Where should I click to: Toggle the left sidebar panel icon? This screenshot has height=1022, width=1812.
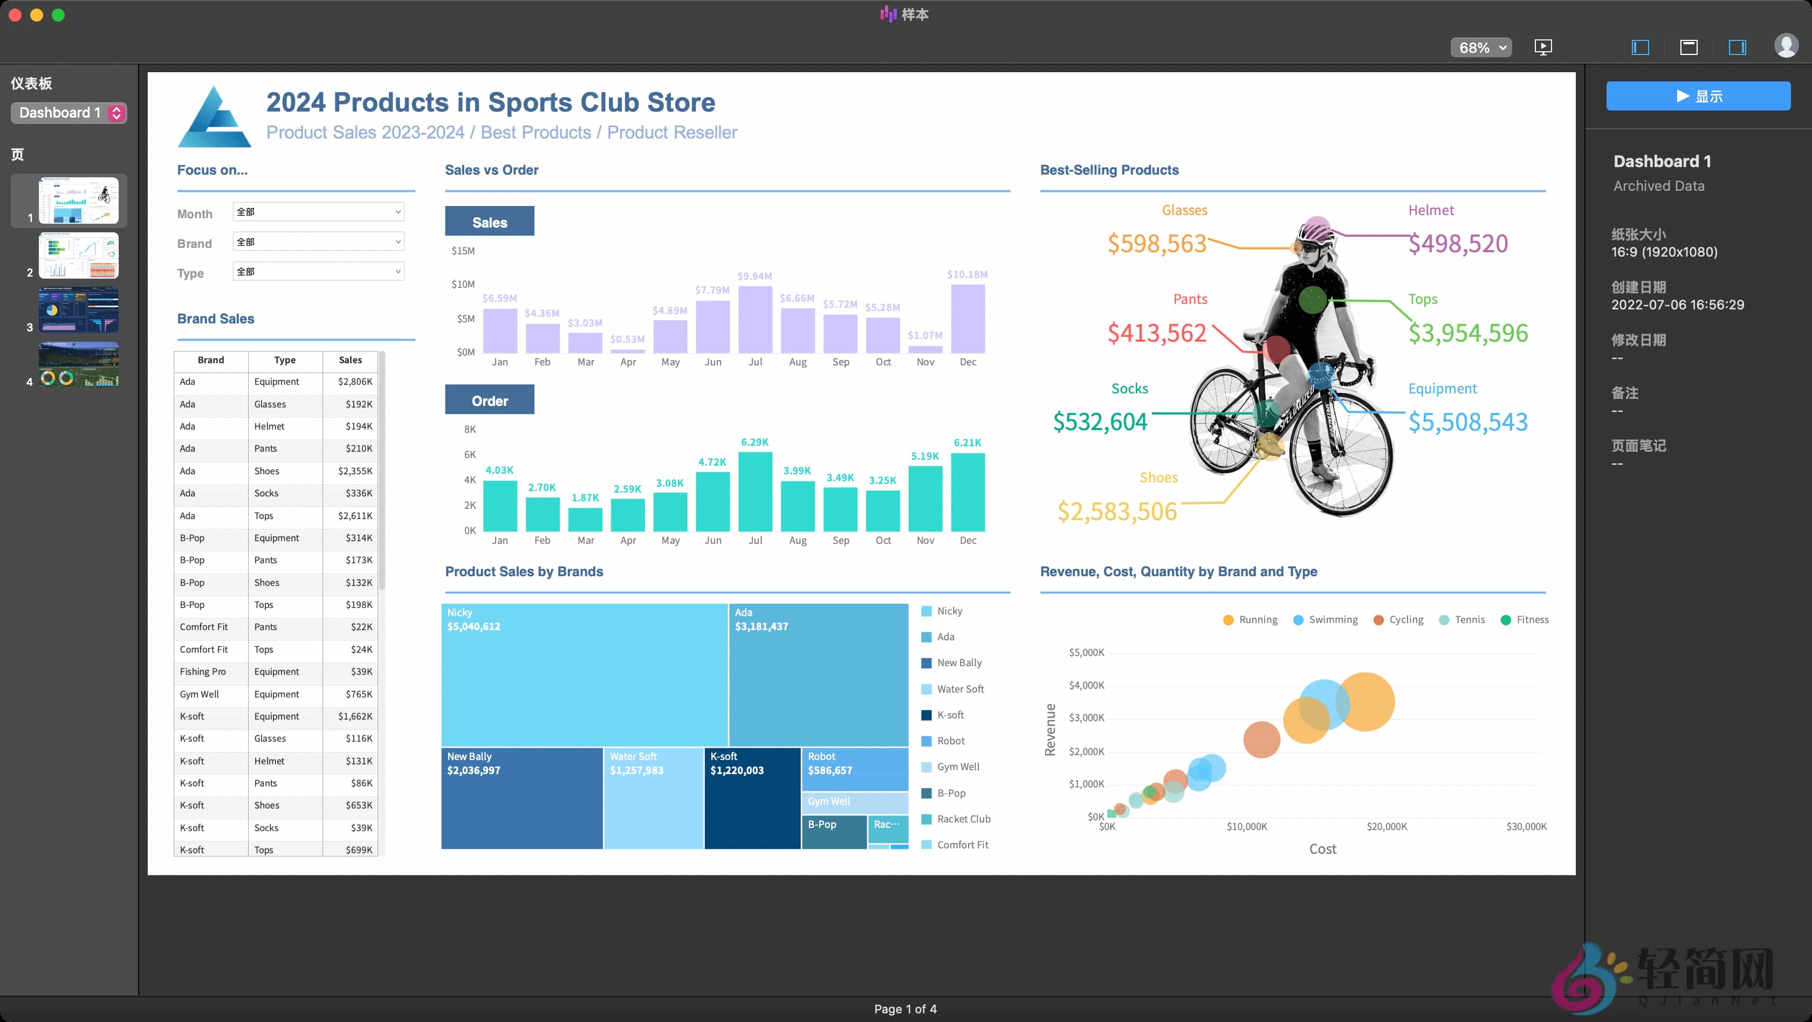1639,47
